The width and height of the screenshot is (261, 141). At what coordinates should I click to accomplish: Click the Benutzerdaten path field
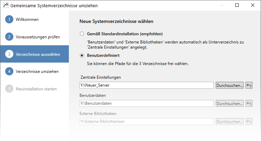click(147, 103)
